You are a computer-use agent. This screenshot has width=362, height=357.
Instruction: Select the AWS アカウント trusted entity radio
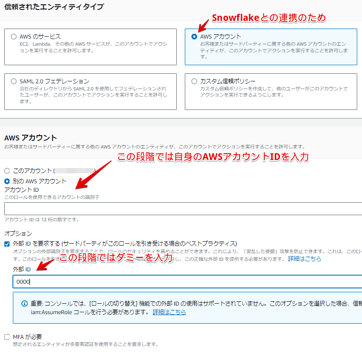click(194, 37)
